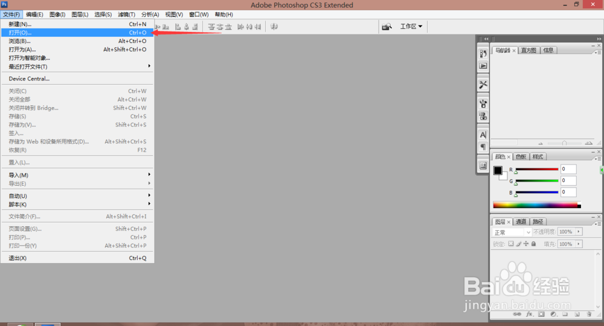Screen dimensions: 604x326
Task: Choose Device Central... menu entry
Action: coord(77,78)
